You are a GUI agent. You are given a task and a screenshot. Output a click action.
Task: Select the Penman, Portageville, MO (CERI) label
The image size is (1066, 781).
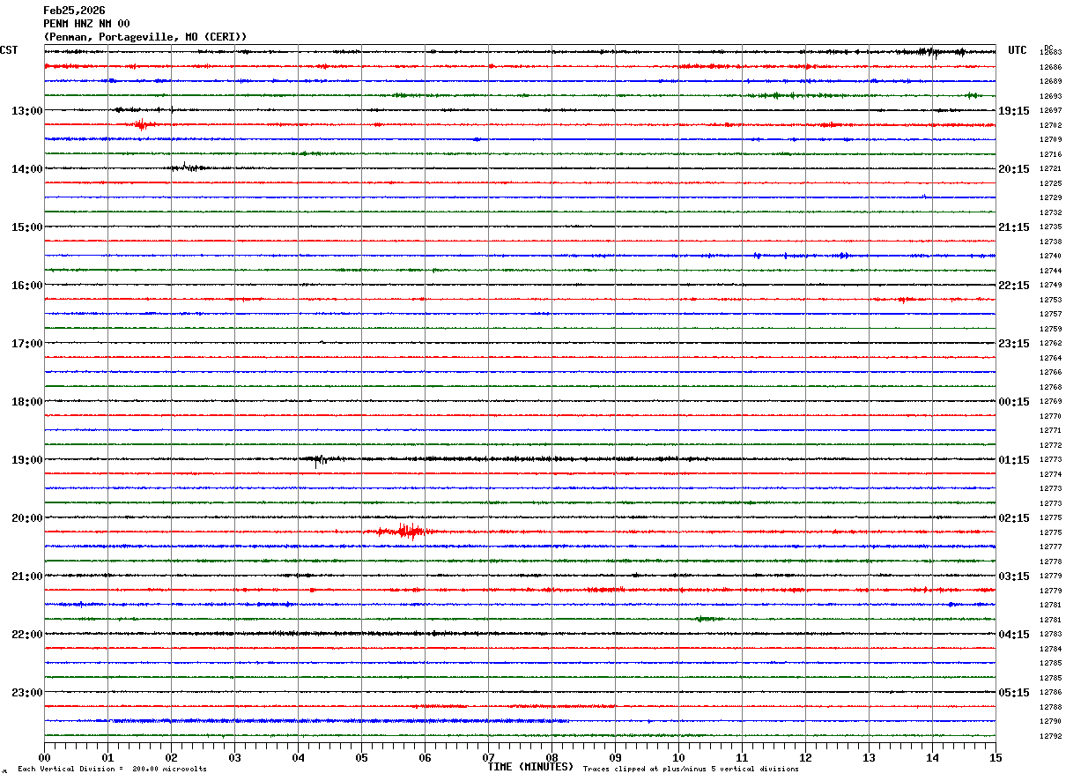tap(145, 37)
